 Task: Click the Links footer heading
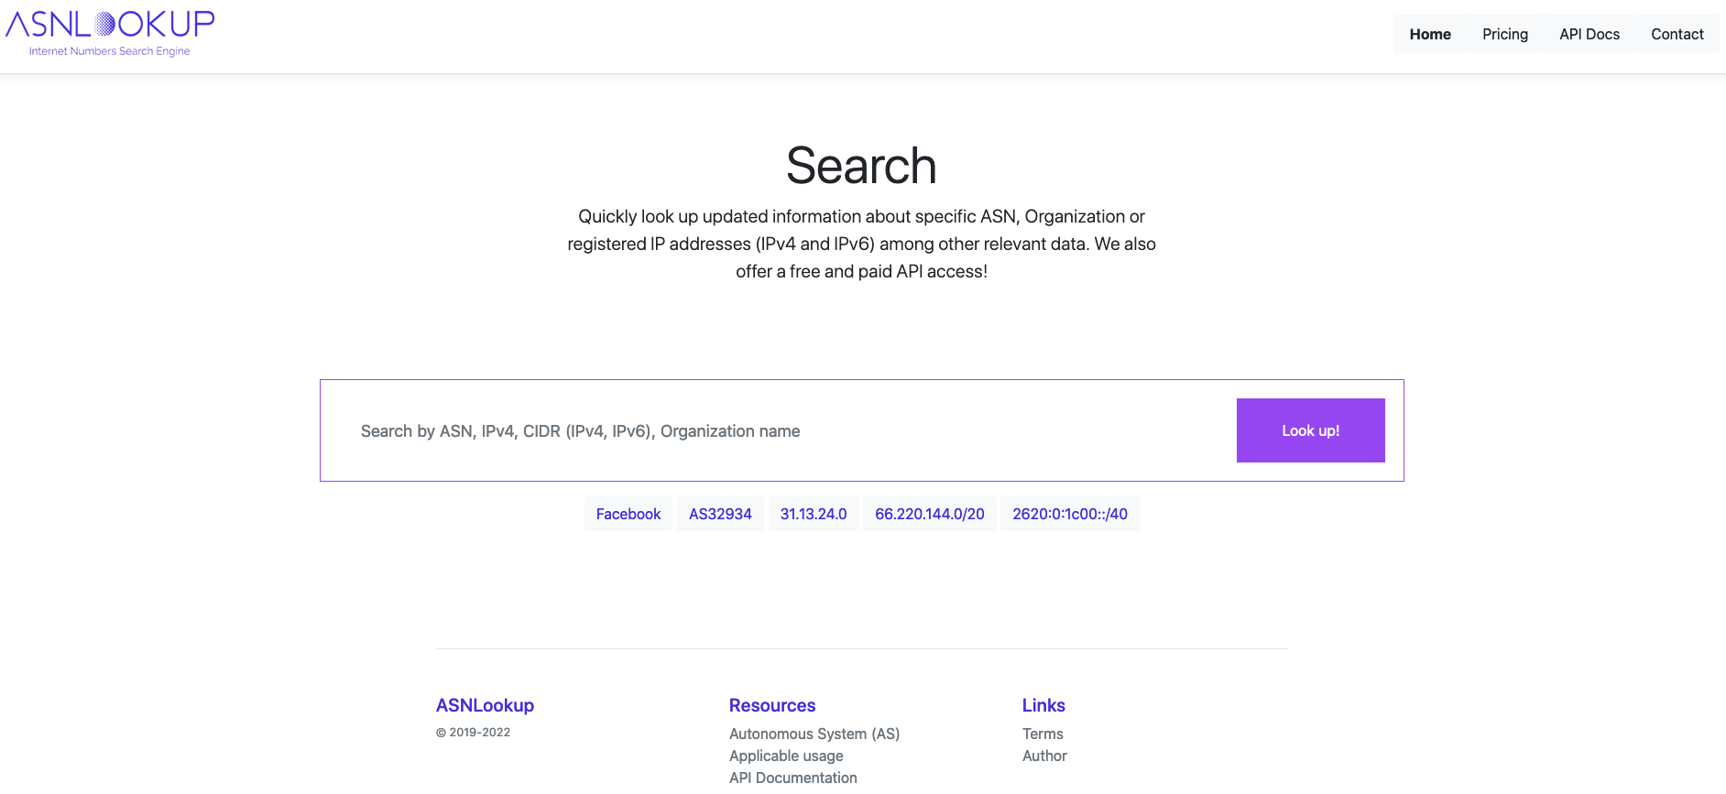(x=1043, y=705)
